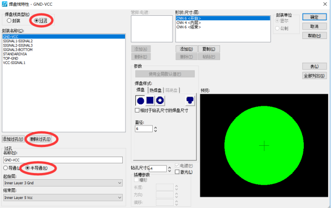This screenshot has width=331, height=208.
Task: Click the app icon in the title bar
Action: coord(5,4)
